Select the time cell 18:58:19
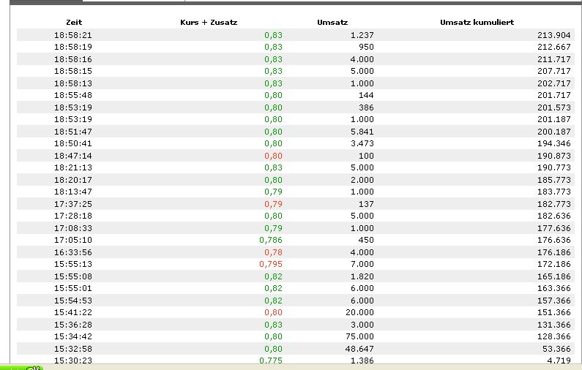Screen dimensions: 582x370 pyautogui.click(x=73, y=47)
